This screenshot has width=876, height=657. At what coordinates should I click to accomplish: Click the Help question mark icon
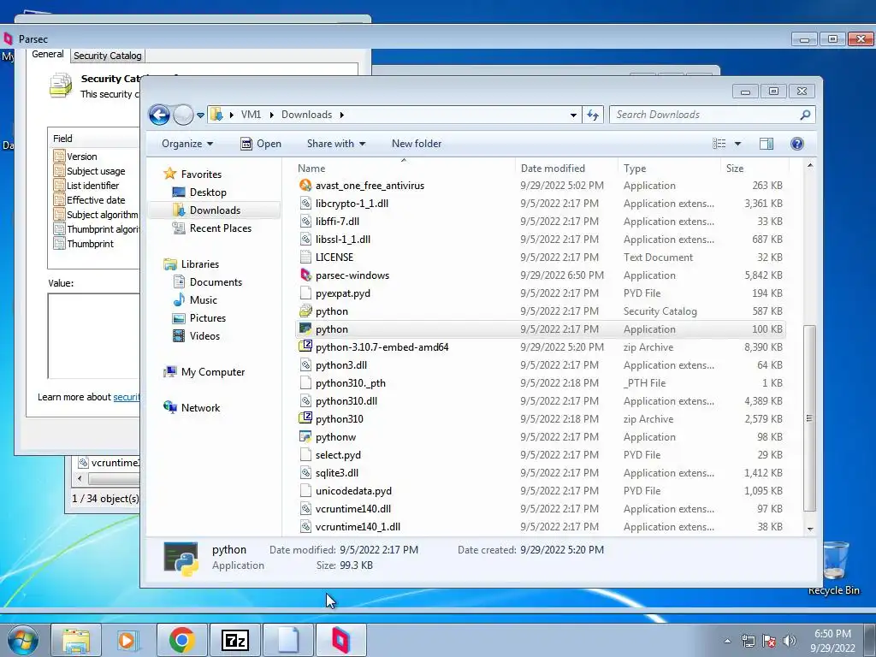tap(797, 144)
